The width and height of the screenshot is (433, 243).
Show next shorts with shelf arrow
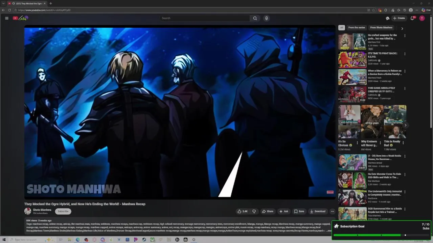405,125
